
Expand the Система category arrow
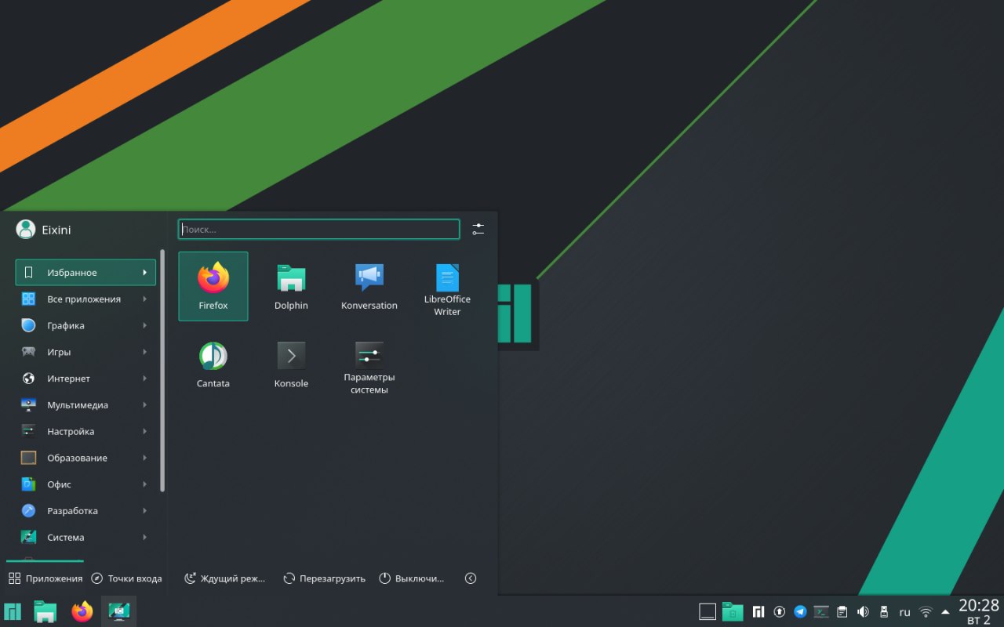[x=145, y=538]
